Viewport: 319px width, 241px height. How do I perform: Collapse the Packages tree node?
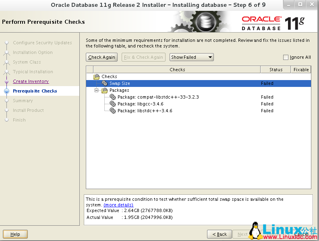coord(96,90)
